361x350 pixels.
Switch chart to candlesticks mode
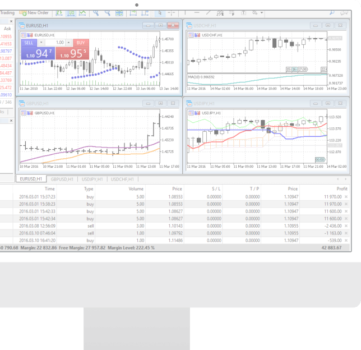point(71,13)
